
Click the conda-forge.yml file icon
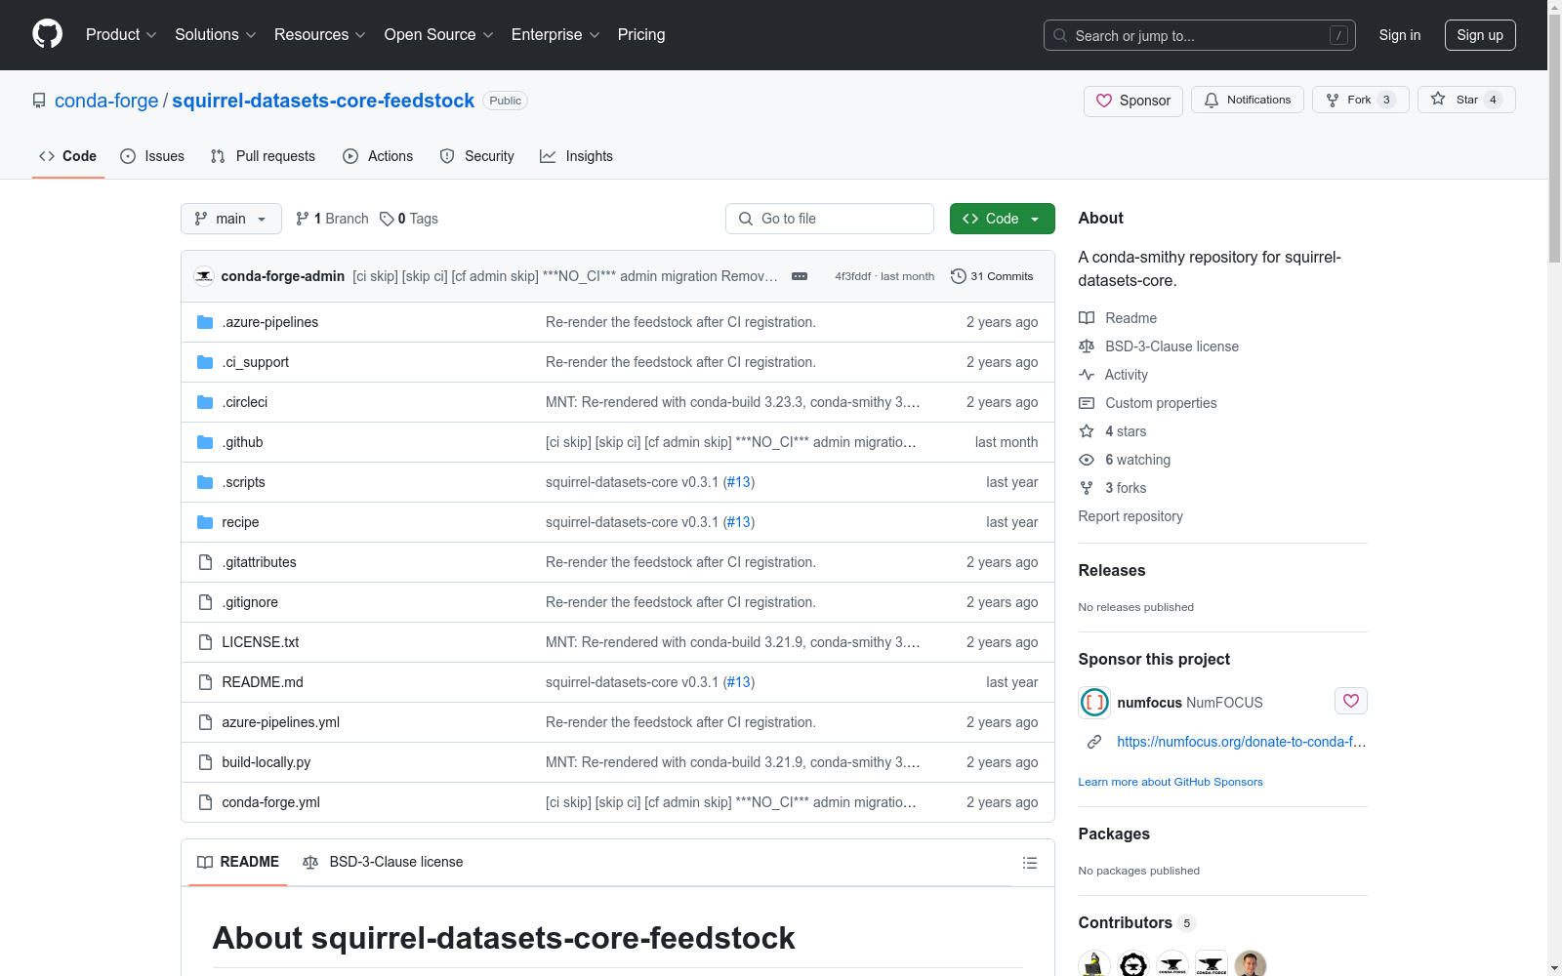click(x=205, y=802)
